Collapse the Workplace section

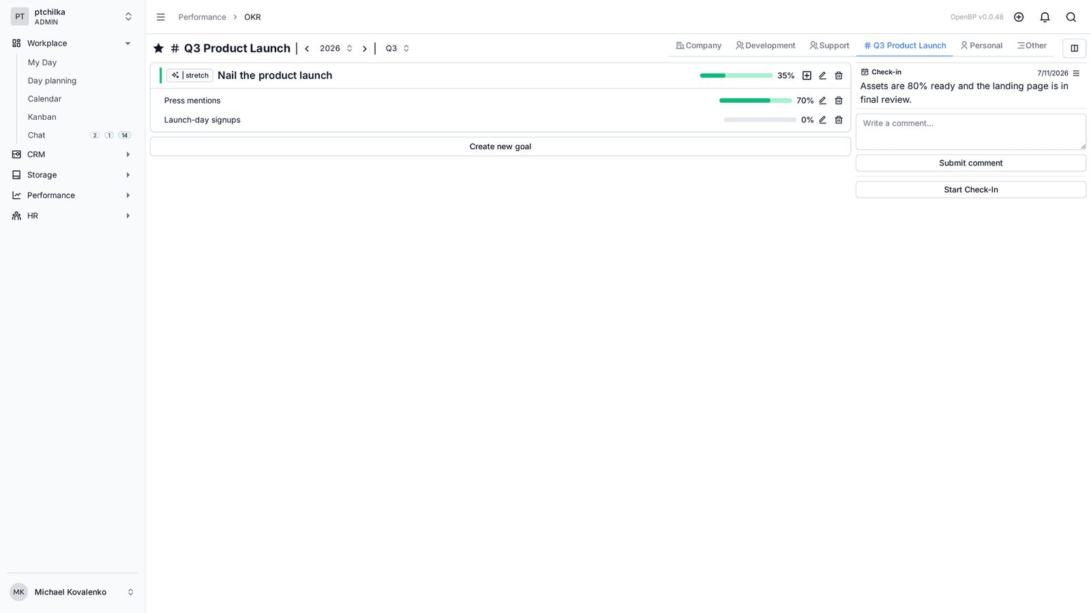click(x=128, y=44)
